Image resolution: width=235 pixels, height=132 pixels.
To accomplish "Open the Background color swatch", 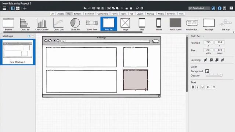I will [x=207, y=71].
